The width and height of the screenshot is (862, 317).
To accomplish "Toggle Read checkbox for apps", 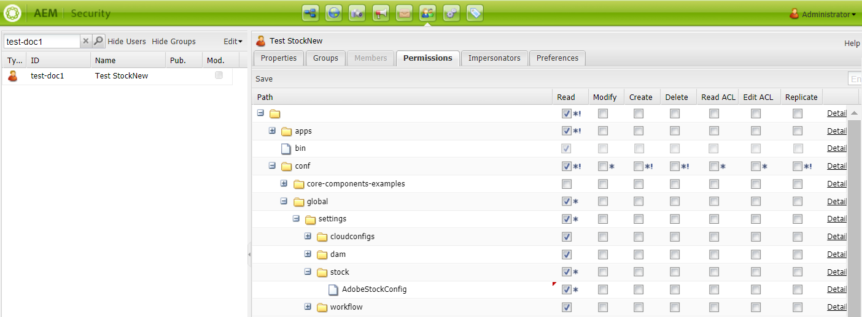I will point(566,131).
